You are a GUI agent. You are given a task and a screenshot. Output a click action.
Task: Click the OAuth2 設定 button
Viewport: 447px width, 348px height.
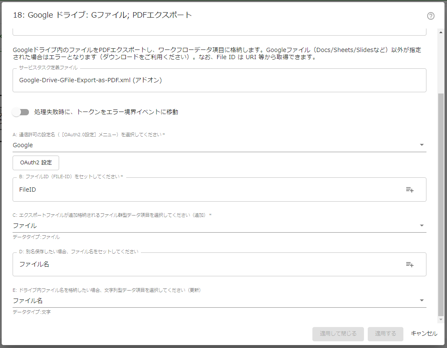(x=36, y=163)
